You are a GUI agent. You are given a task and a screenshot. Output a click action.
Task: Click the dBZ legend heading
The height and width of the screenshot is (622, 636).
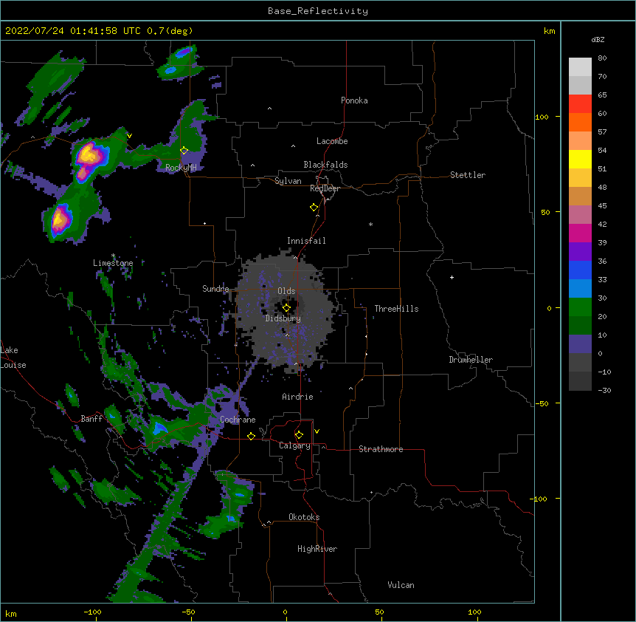[x=598, y=40]
